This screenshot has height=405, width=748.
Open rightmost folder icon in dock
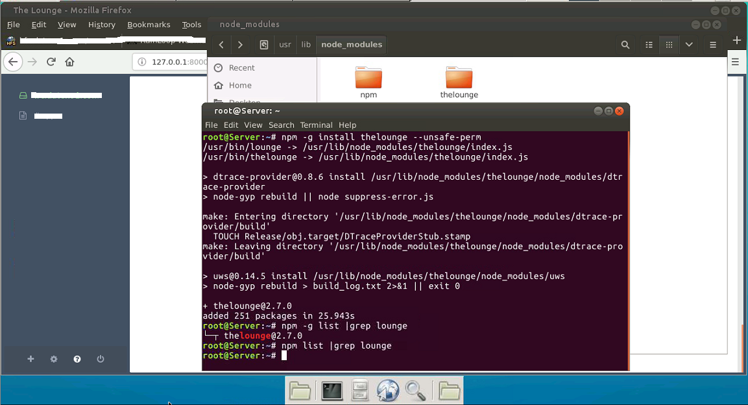449,391
